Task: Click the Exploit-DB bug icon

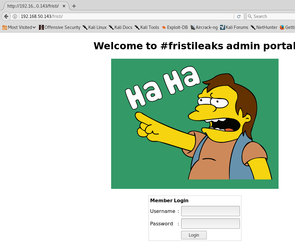Action: click(164, 27)
